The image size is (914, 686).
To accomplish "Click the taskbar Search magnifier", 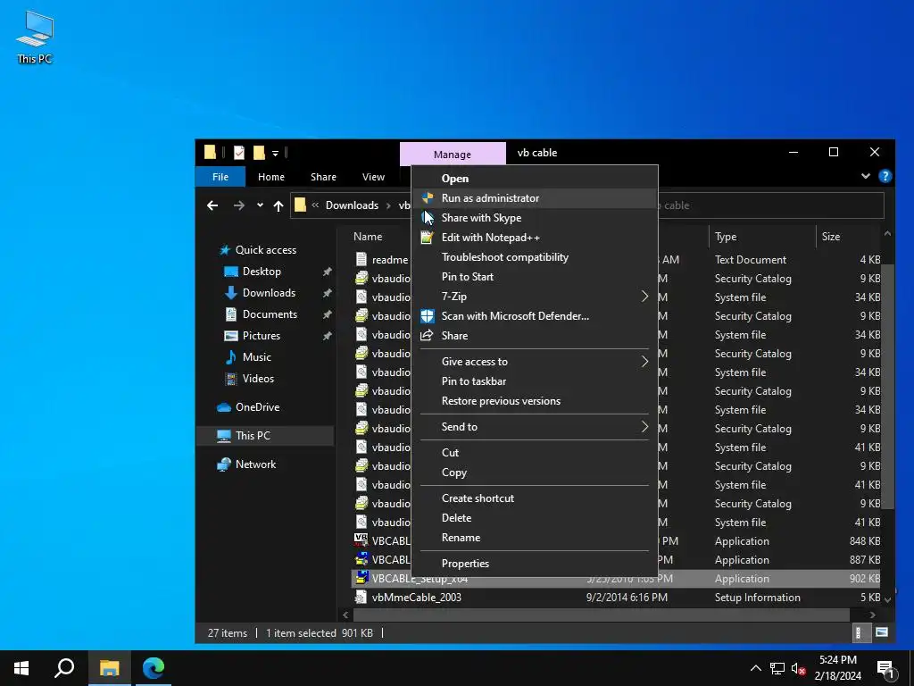I will tap(64, 668).
